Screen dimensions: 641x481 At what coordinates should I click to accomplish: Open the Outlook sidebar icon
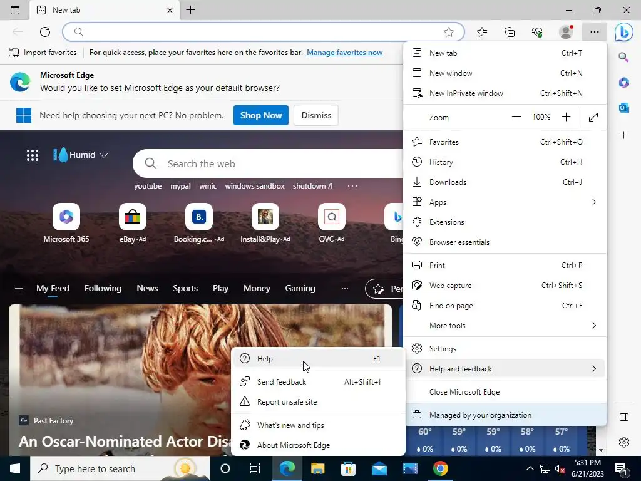pos(623,108)
